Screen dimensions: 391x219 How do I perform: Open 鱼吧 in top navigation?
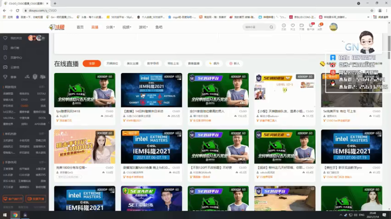[x=159, y=27]
